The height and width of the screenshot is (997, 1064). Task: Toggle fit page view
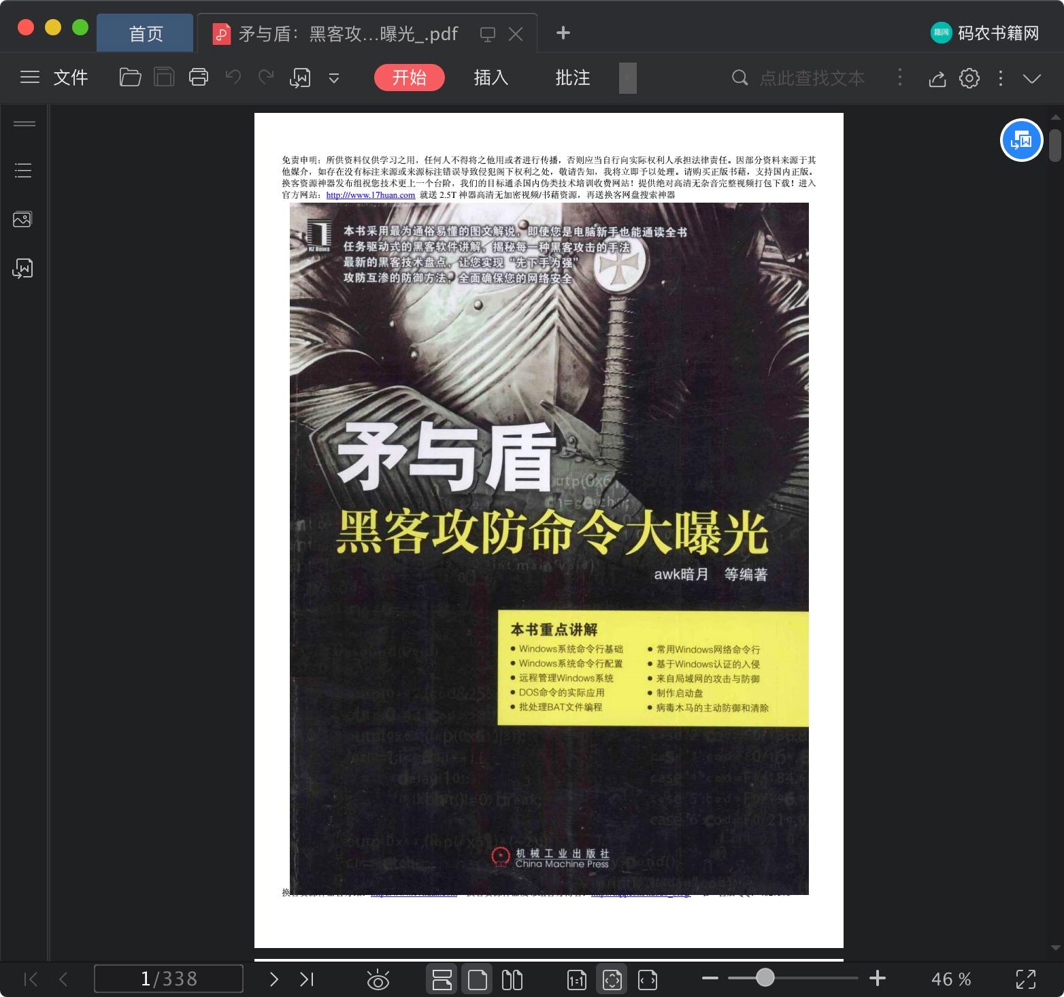pyautogui.click(x=612, y=979)
